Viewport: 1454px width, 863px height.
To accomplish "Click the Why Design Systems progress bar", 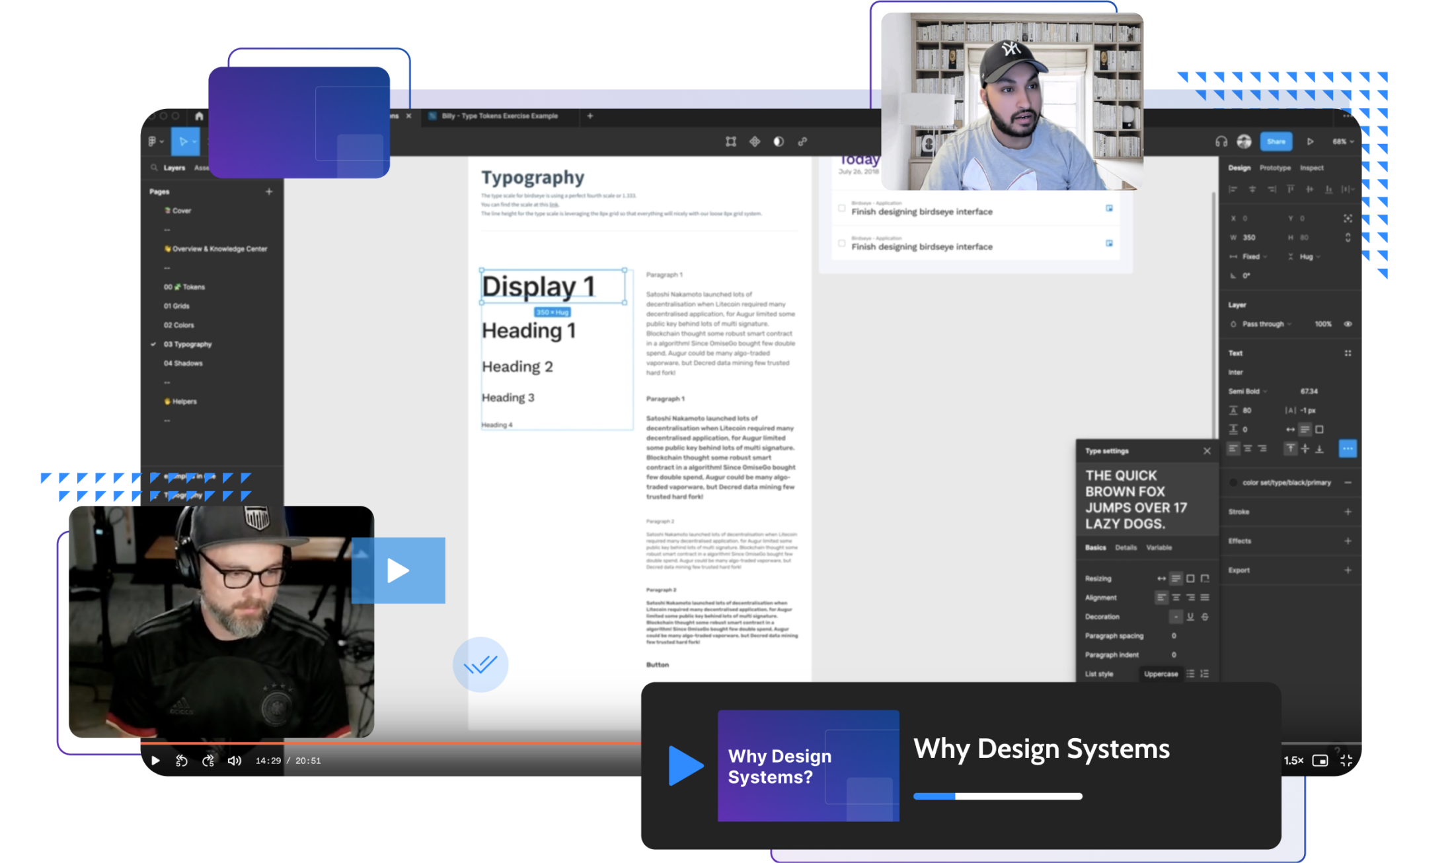I will pos(997,796).
